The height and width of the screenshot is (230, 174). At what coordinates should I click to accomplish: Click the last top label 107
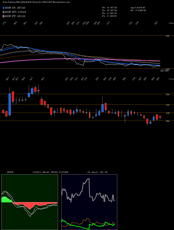click(156, 23)
